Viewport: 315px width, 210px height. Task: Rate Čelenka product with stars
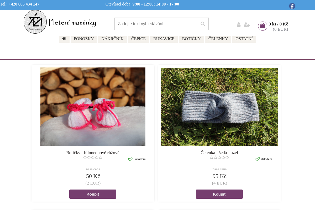point(219,157)
